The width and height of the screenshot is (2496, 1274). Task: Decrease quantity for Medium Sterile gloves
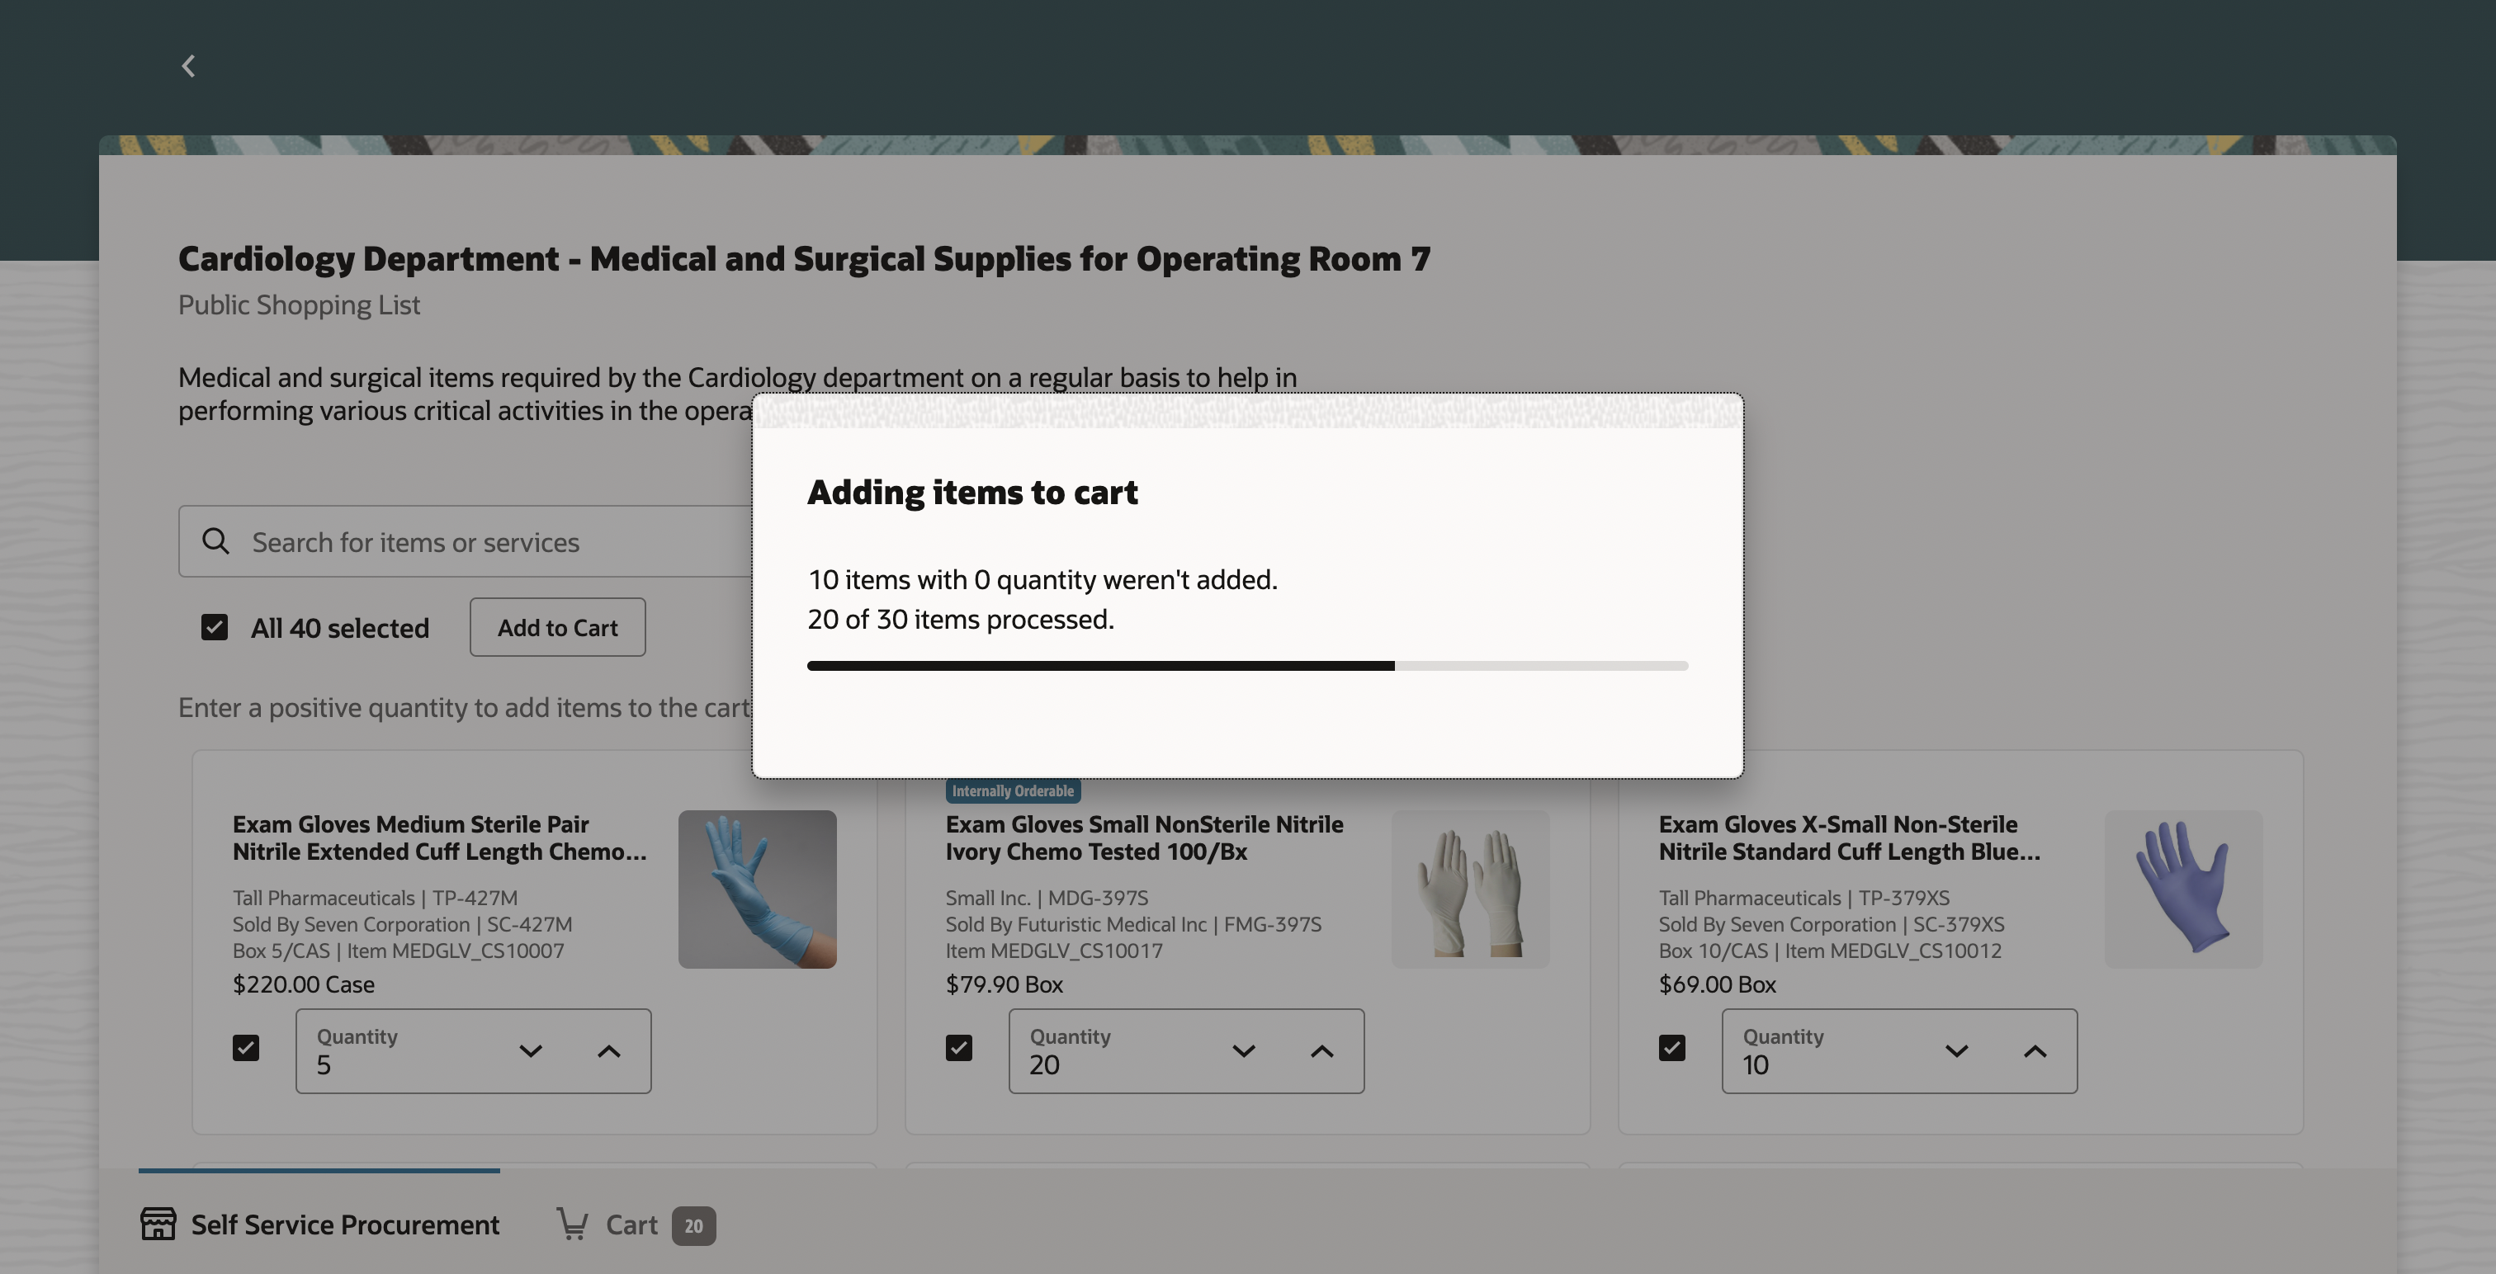531,1051
